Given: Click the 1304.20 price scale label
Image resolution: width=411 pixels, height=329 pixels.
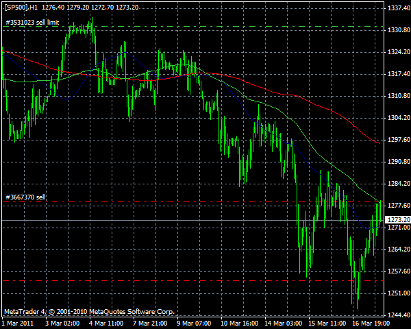Looking at the screenshot, I should tap(399, 118).
